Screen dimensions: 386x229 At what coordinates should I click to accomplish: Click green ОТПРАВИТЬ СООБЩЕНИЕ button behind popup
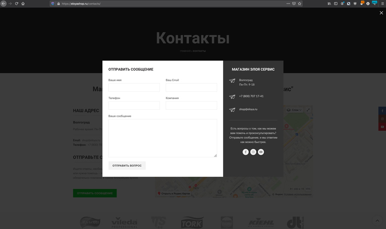pos(95,193)
